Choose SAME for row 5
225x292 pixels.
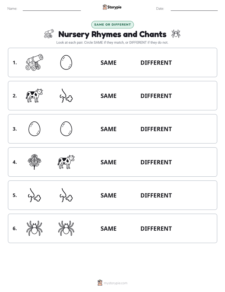coord(108,195)
